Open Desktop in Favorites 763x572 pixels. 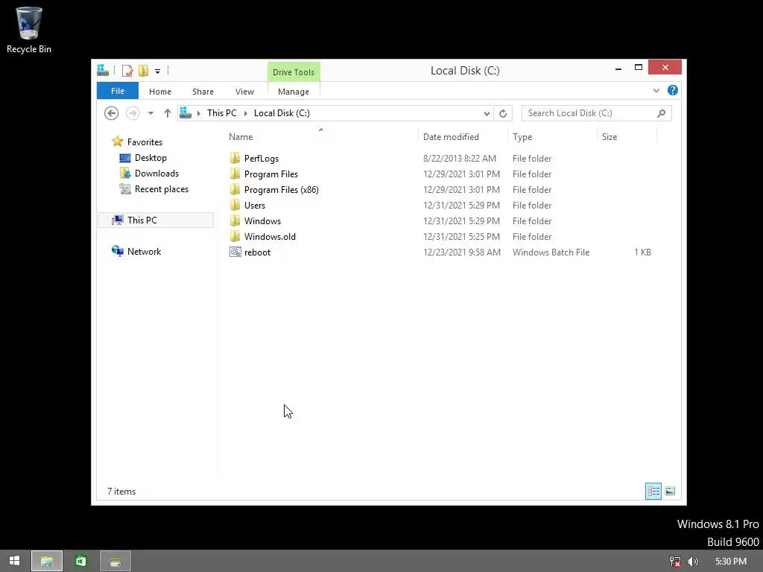151,158
